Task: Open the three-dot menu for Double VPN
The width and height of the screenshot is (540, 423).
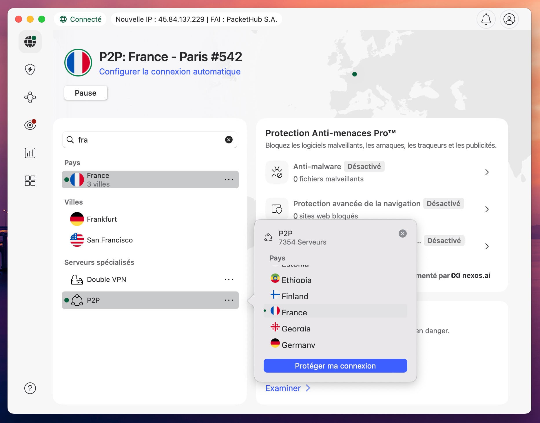Action: coord(229,279)
